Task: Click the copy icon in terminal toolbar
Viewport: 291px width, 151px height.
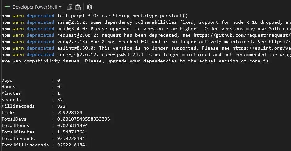Action: pos(70,7)
